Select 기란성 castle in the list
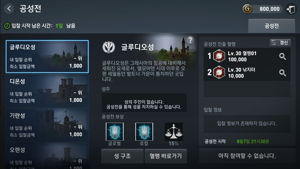The width and height of the screenshot is (300, 169). [47, 125]
